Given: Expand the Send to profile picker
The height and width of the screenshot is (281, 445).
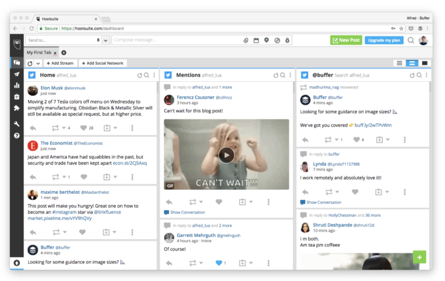Looking at the screenshot, I should [x=106, y=40].
